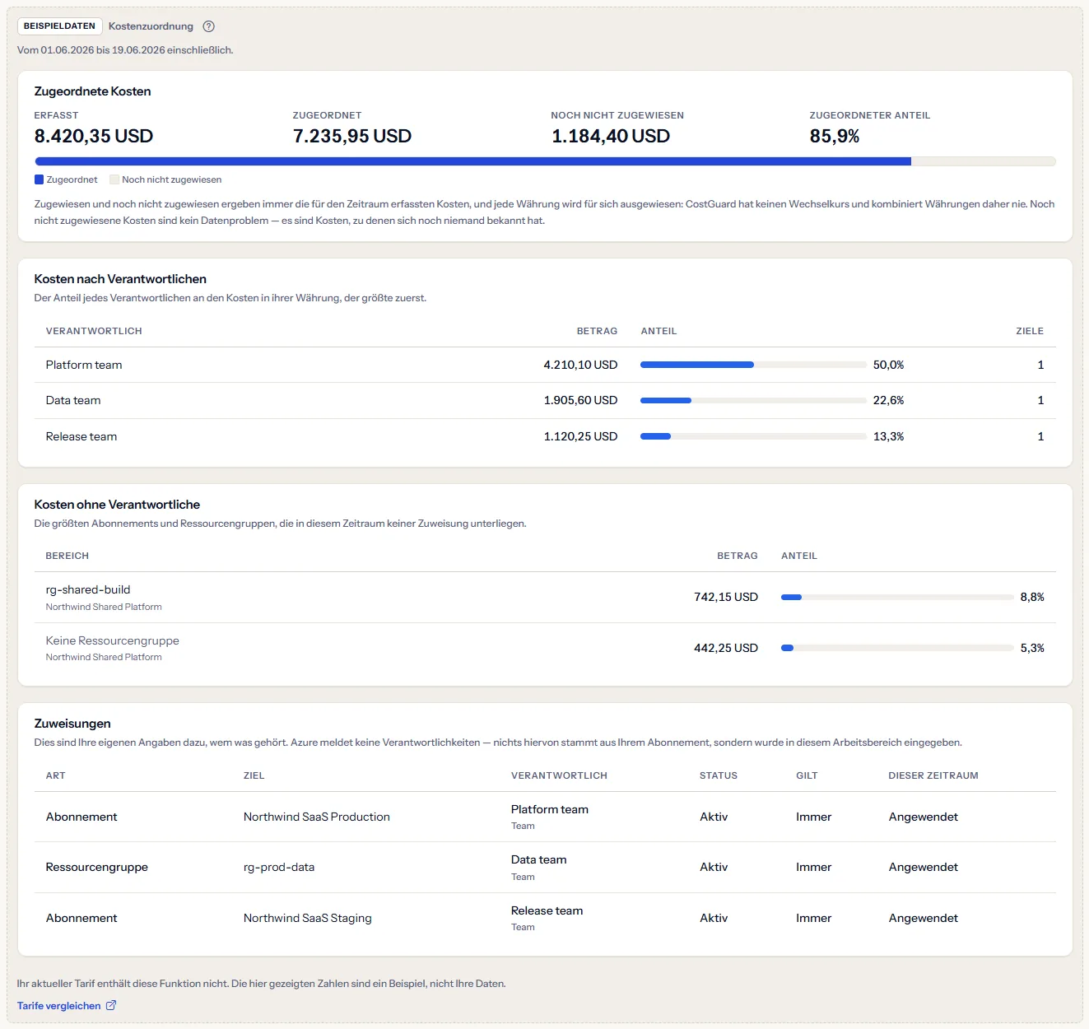Screen dimensions: 1089x1029
Task: Click the VERANTWORTLICH header in Kosten nach Verantwortlichen
Action: (x=94, y=331)
